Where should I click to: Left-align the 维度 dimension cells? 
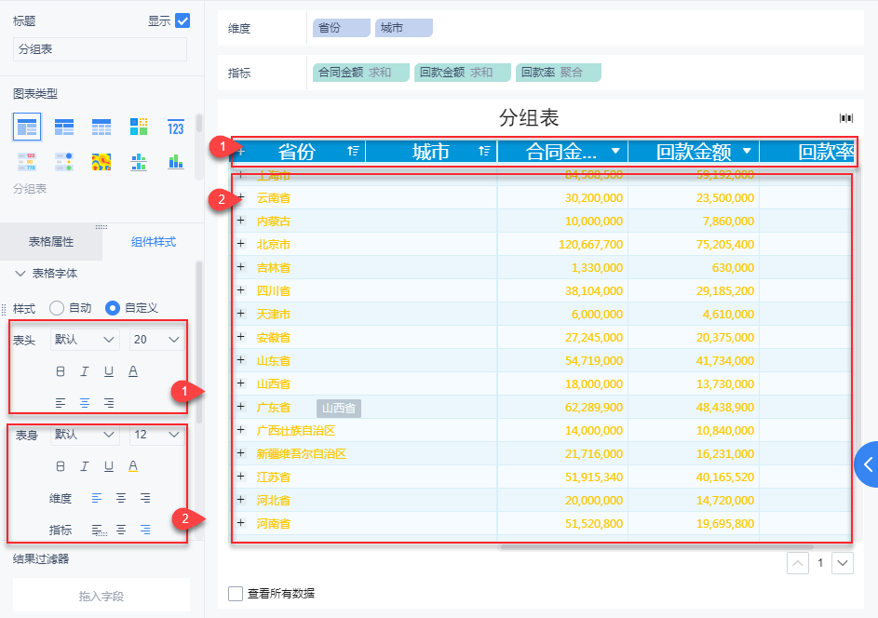pos(97,498)
